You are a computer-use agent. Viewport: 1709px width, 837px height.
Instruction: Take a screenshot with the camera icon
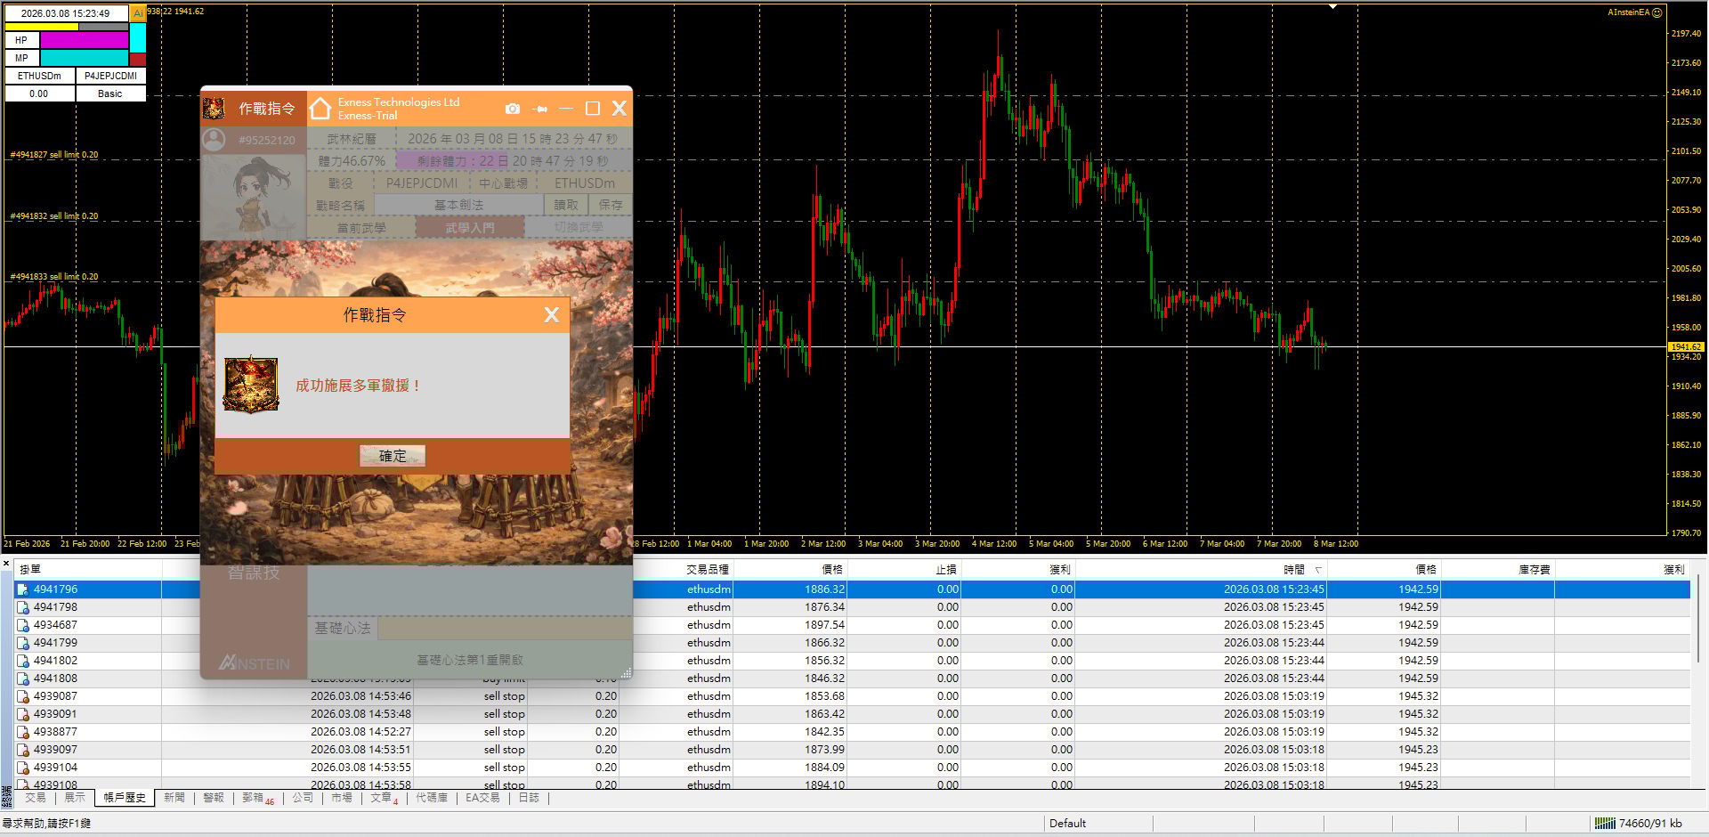pos(513,109)
